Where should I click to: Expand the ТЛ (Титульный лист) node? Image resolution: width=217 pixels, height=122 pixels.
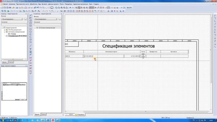tap(4, 30)
